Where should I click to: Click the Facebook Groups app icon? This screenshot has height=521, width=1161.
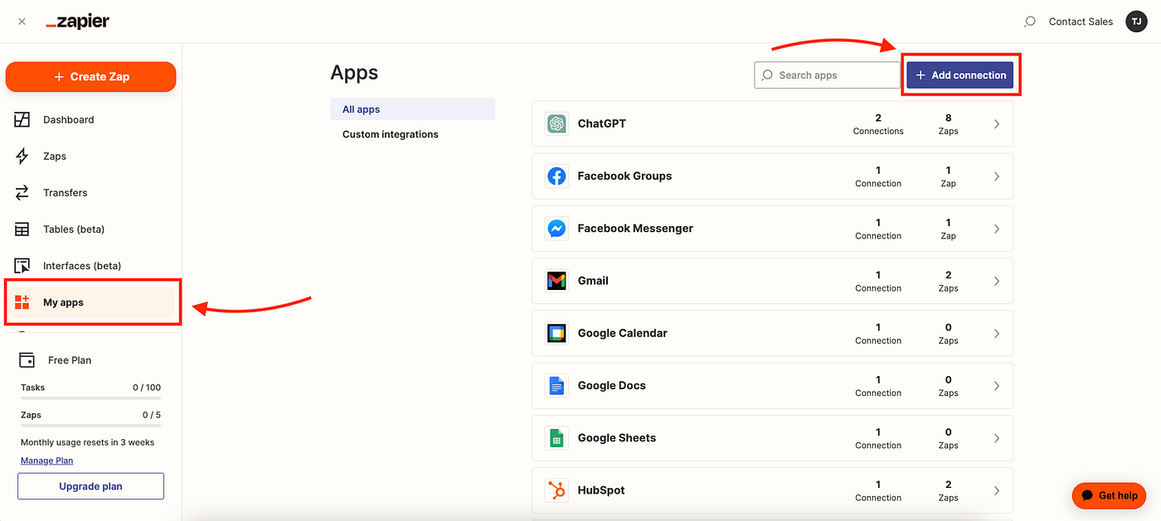556,176
